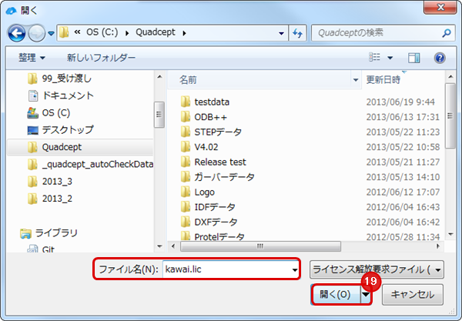This screenshot has width=462, height=321.
Task: Open recent locations dropdown beside navigation arrows
Action: coord(51,34)
